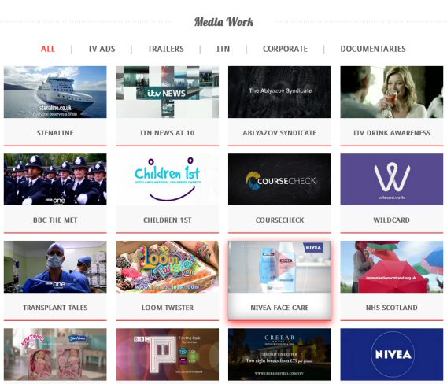View the ITV Drink Awareness video thumbnail

click(x=392, y=92)
